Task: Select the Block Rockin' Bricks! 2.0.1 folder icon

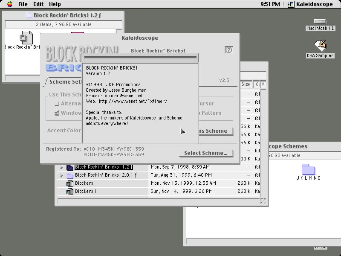Action: click(x=69, y=175)
